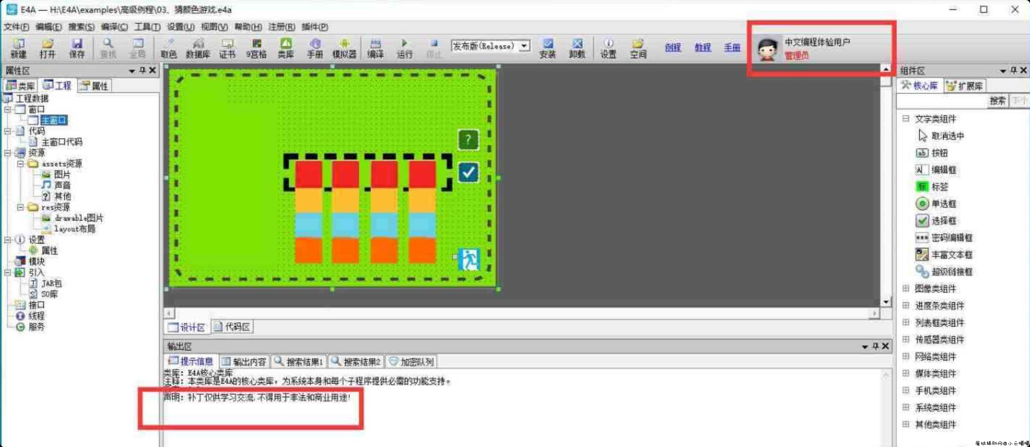Select JAR包 in project tree

(x=52, y=283)
